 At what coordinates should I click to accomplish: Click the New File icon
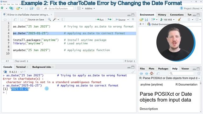pos(2,8)
